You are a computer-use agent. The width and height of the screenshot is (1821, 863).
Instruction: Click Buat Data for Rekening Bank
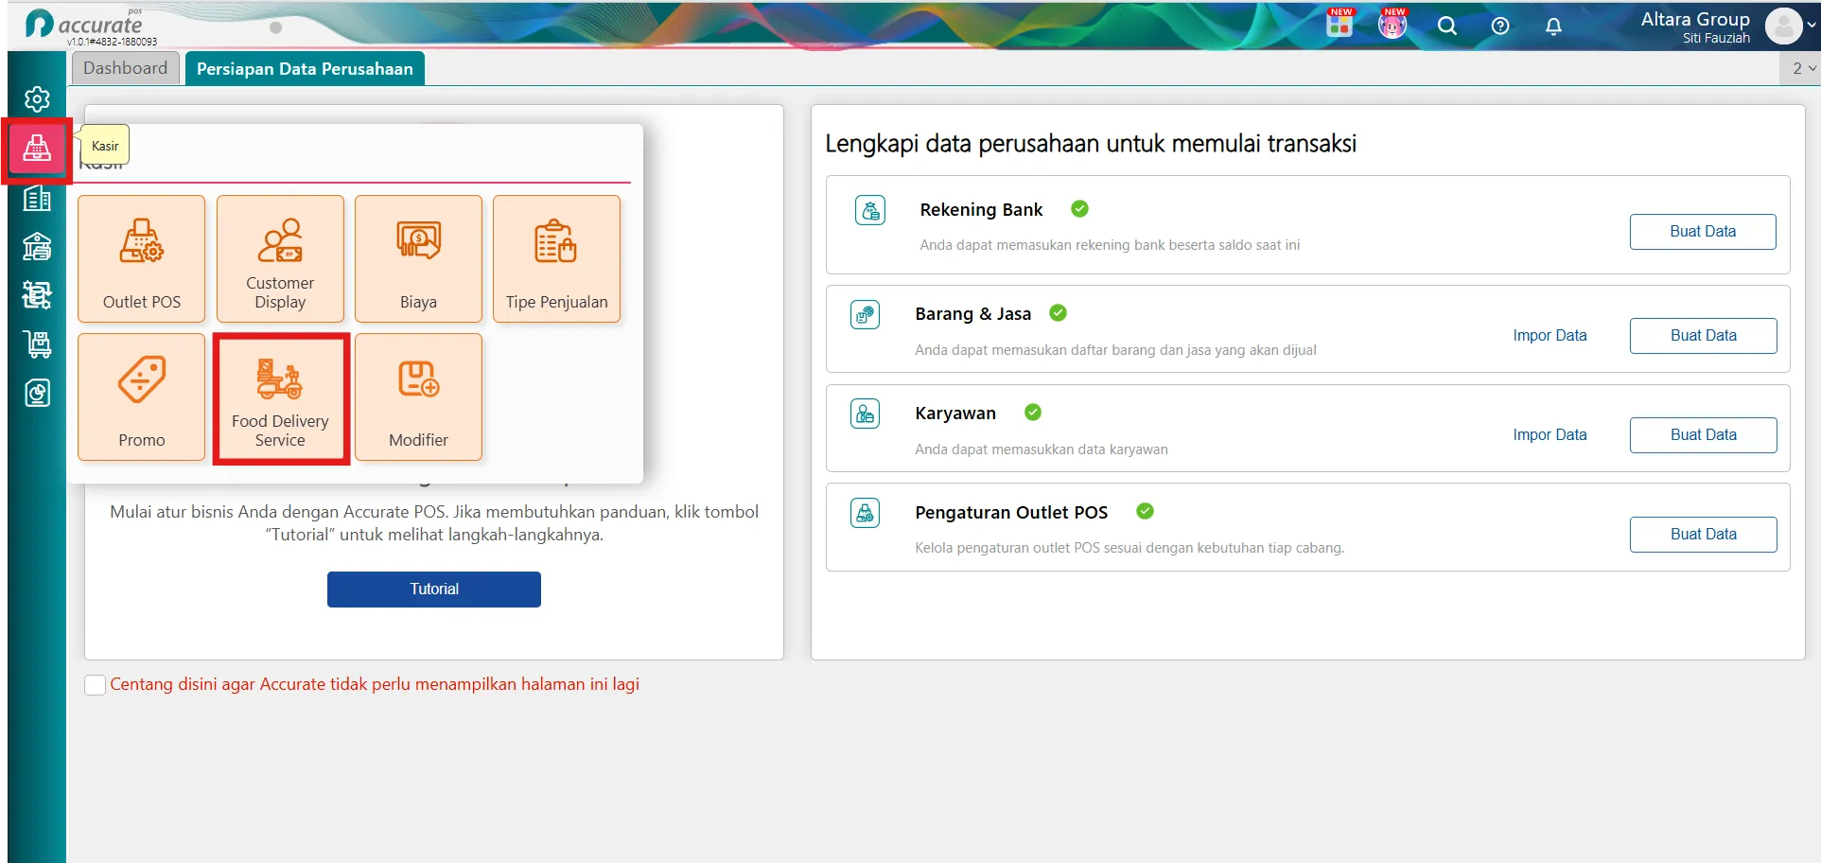(x=1703, y=232)
